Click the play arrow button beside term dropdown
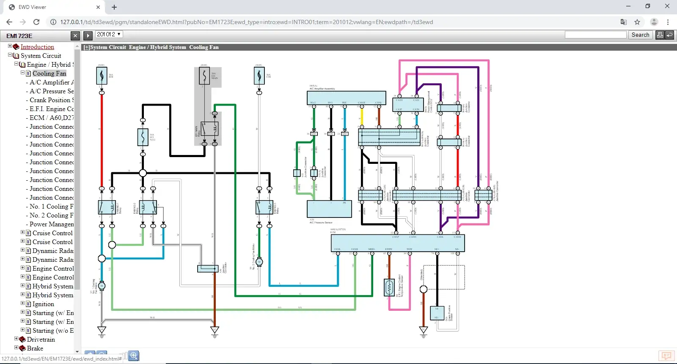The width and height of the screenshot is (677, 364). [x=88, y=36]
